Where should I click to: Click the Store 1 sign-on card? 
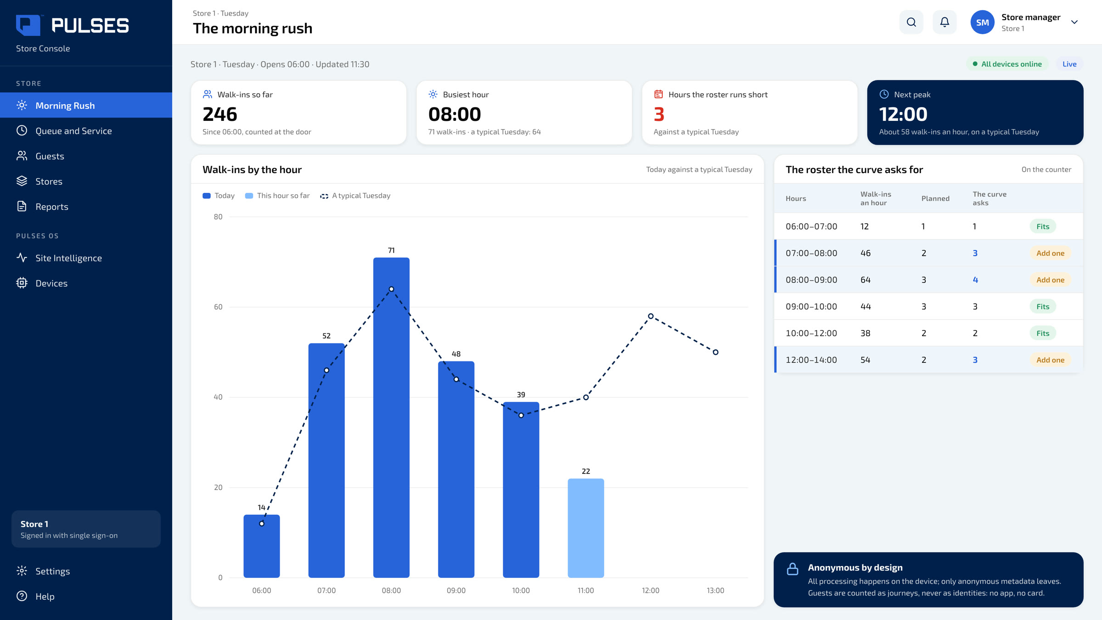(86, 529)
